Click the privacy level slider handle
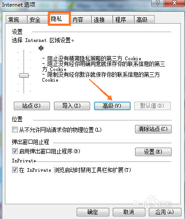Screen dimensions: 185x219 24,75
